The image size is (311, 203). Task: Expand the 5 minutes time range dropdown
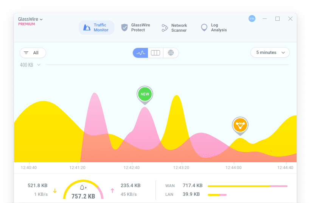click(270, 53)
